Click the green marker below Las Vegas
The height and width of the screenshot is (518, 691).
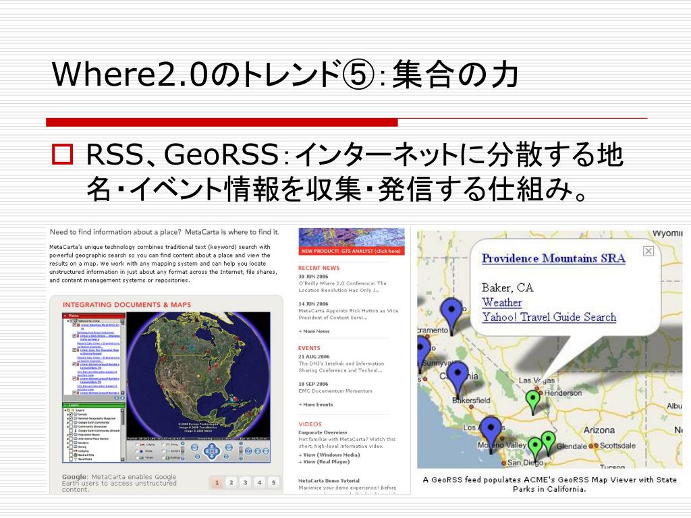pos(533,402)
